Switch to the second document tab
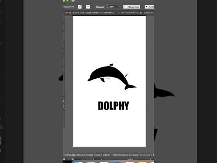Screen dimensions: 217x163 [137, 13]
